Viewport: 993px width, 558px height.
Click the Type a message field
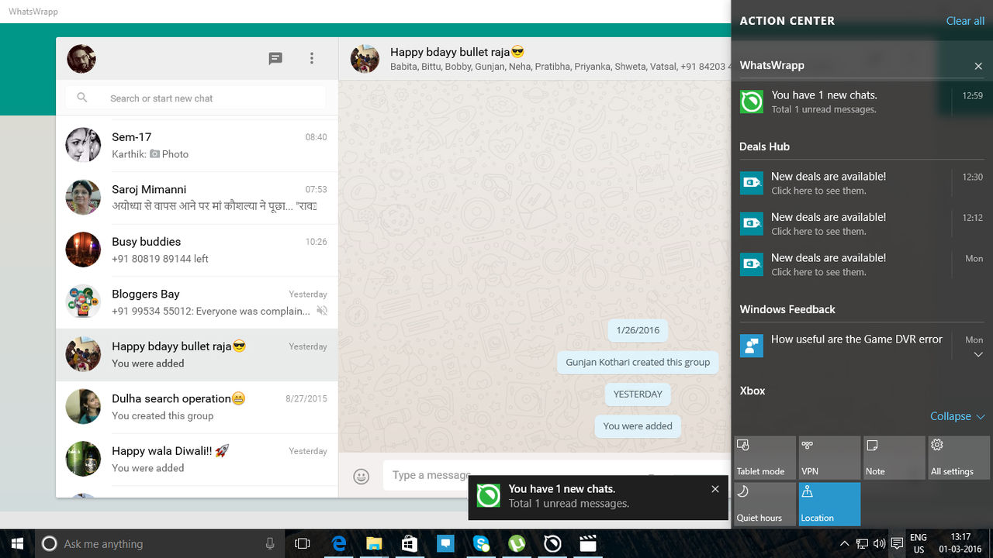pos(434,475)
